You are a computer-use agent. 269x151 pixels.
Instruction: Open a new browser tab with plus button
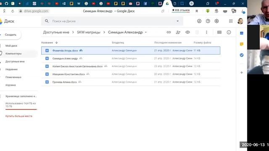click(192, 3)
